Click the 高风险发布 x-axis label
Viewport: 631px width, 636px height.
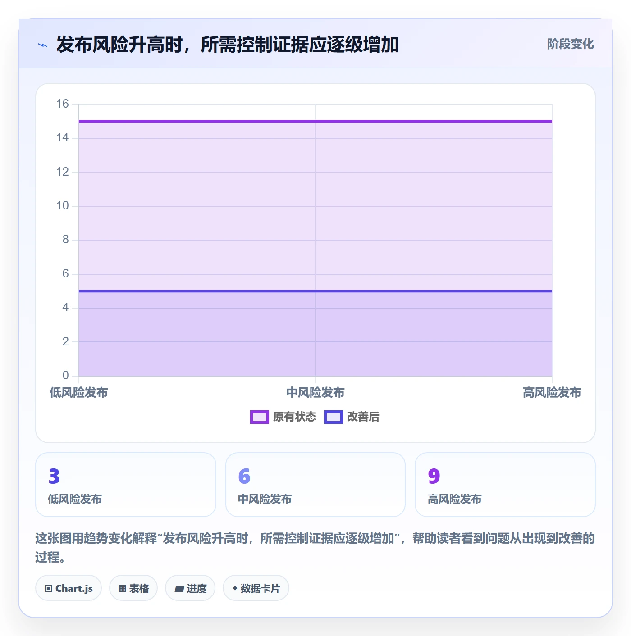[x=552, y=393]
